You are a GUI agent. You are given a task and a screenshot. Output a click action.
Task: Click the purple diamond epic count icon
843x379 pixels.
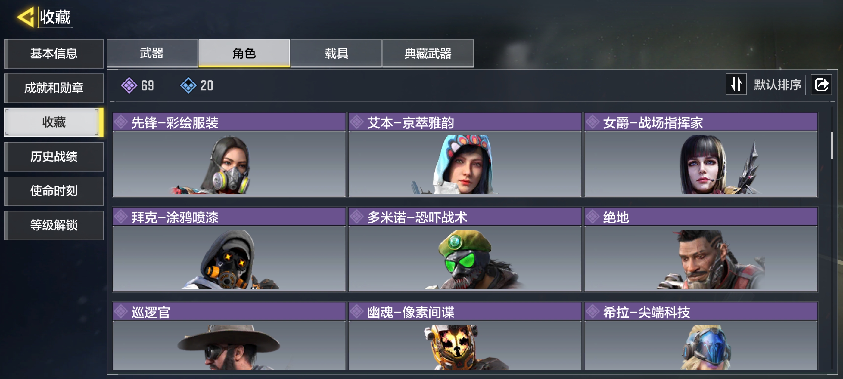[x=129, y=85]
